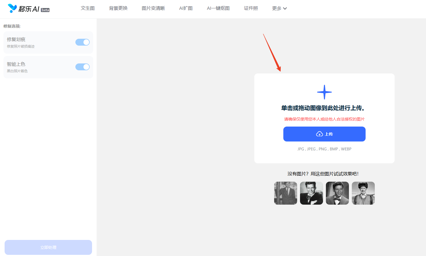
Task: Go to 背景更换 in navigation
Action: [118, 8]
